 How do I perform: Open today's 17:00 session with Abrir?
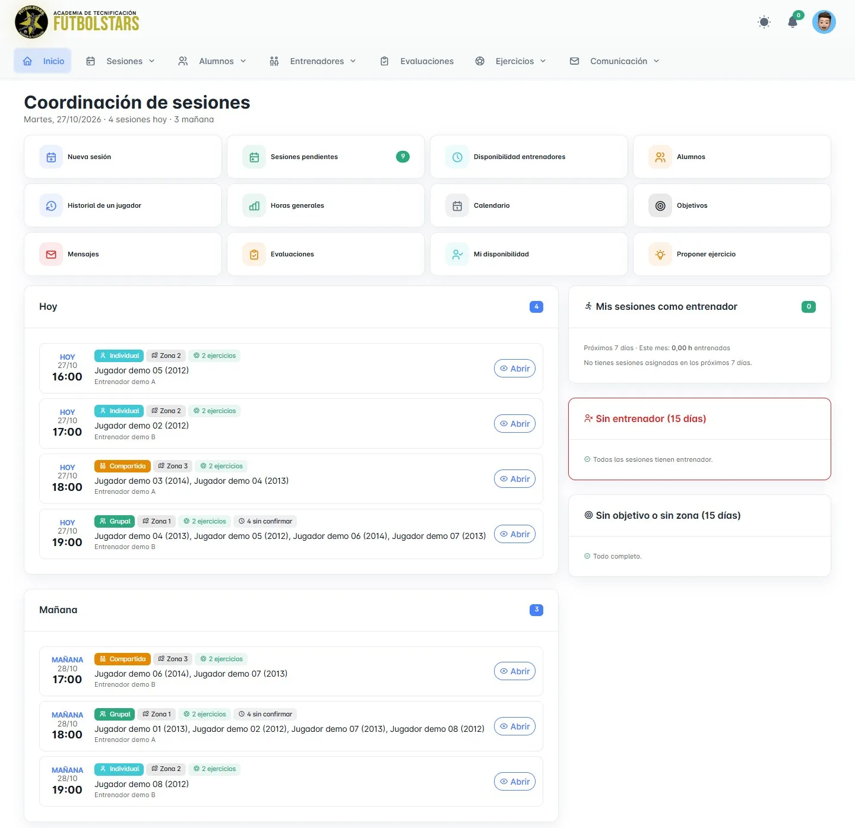(515, 424)
